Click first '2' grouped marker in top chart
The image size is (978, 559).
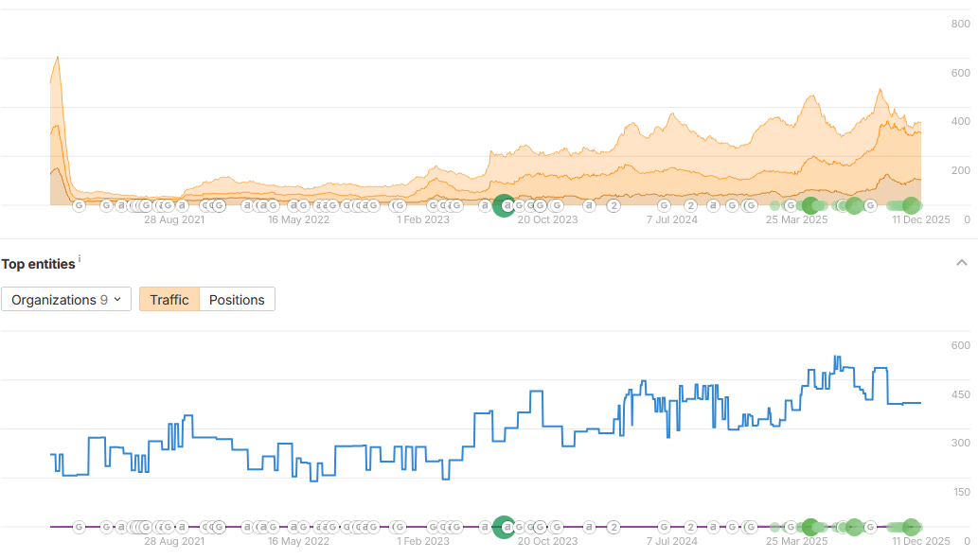(x=613, y=205)
